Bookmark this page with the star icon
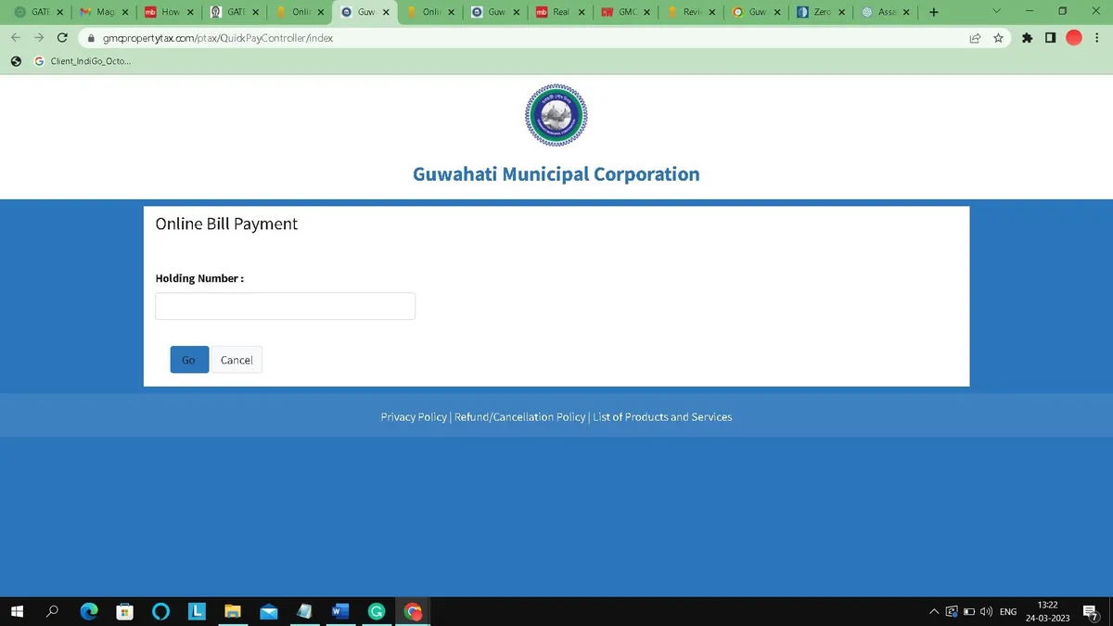The height and width of the screenshot is (626, 1113). (x=999, y=38)
